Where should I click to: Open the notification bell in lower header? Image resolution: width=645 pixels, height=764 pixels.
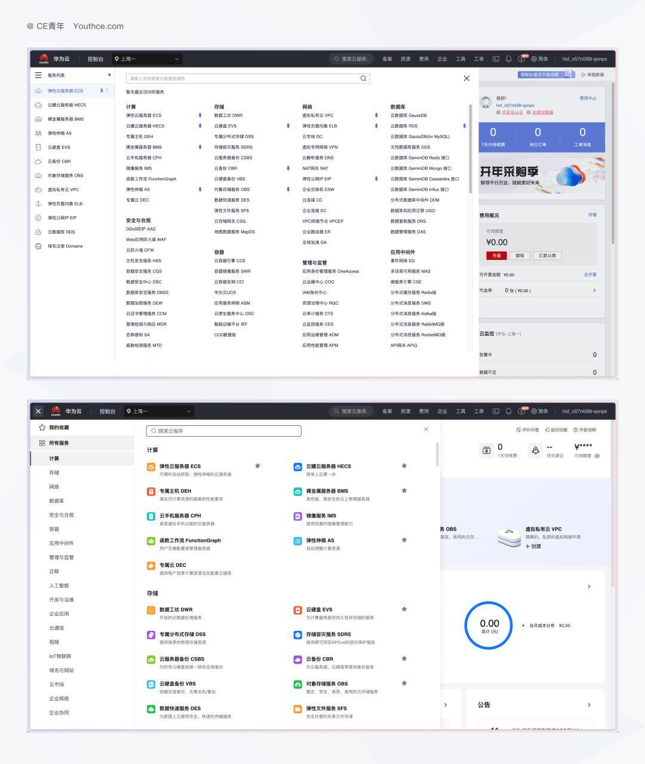coord(509,411)
